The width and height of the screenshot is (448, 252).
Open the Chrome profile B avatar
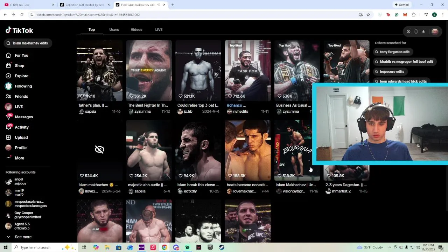click(x=434, y=15)
